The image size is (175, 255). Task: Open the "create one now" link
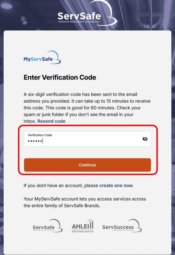coord(116,185)
